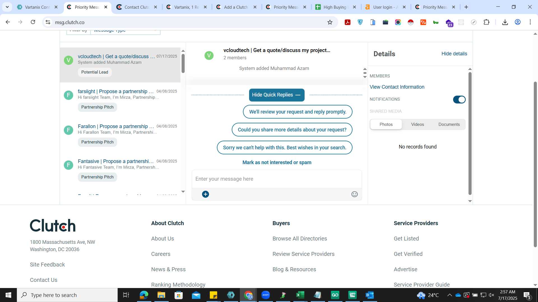Screen dimensions: 538x302
Task: Open a new browser tab
Action: point(466,7)
